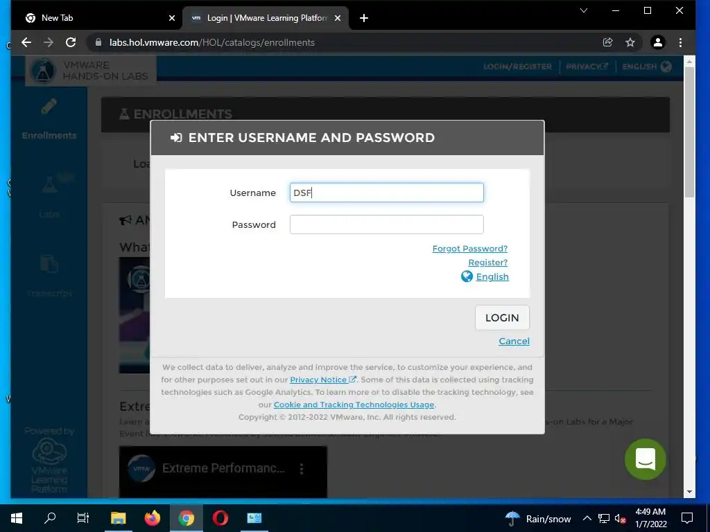The width and height of the screenshot is (710, 532).
Task: Click the scrollbar up arrow
Action: 690,61
